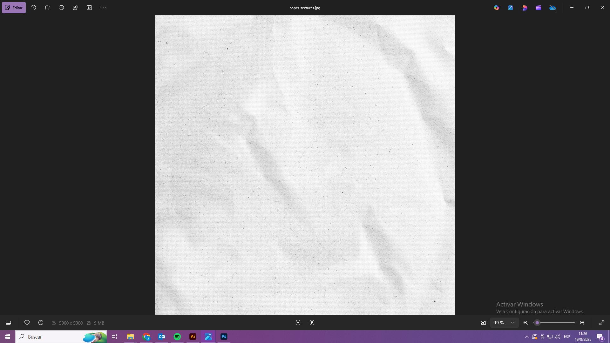The width and height of the screenshot is (610, 343).
Task: Toggle the filmstrip view icon
Action: tap(8, 323)
